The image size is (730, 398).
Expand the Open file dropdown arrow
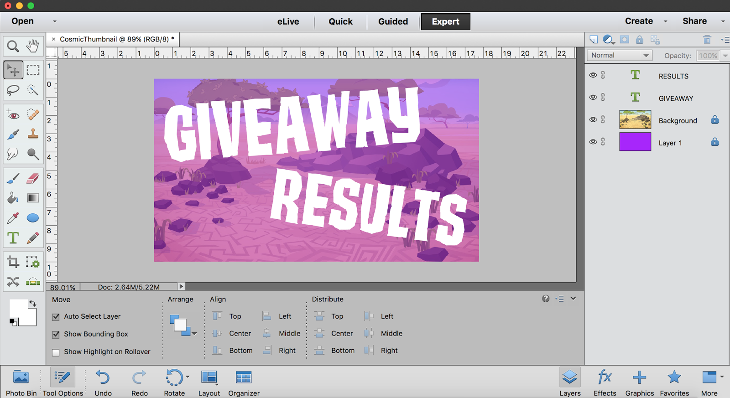[x=55, y=21]
